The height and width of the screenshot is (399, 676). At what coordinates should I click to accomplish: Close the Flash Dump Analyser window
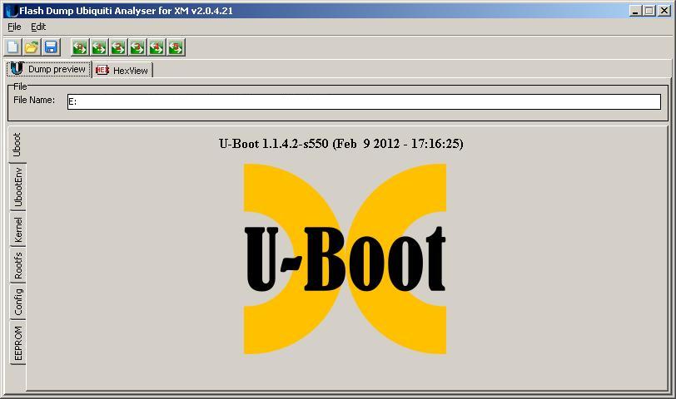pos(664,11)
